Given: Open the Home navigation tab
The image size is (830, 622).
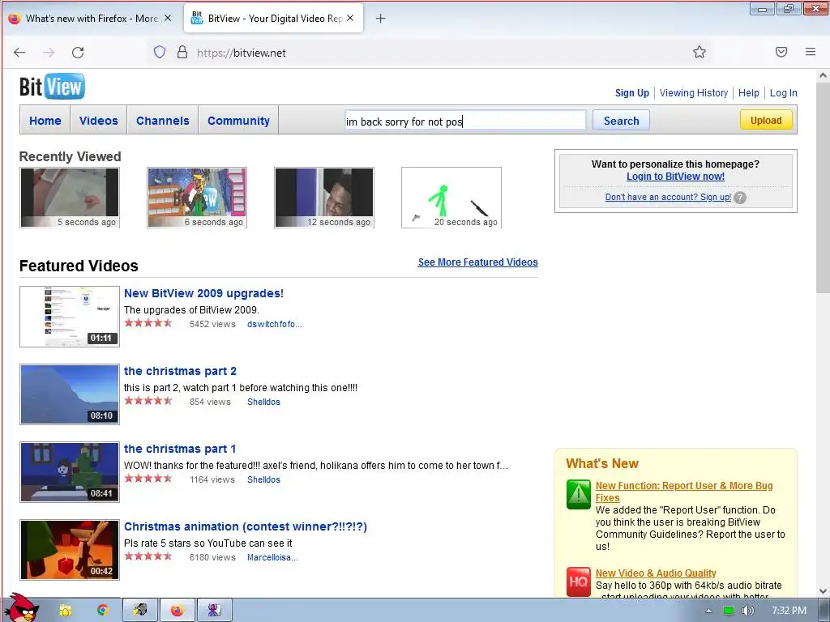Looking at the screenshot, I should tap(45, 121).
